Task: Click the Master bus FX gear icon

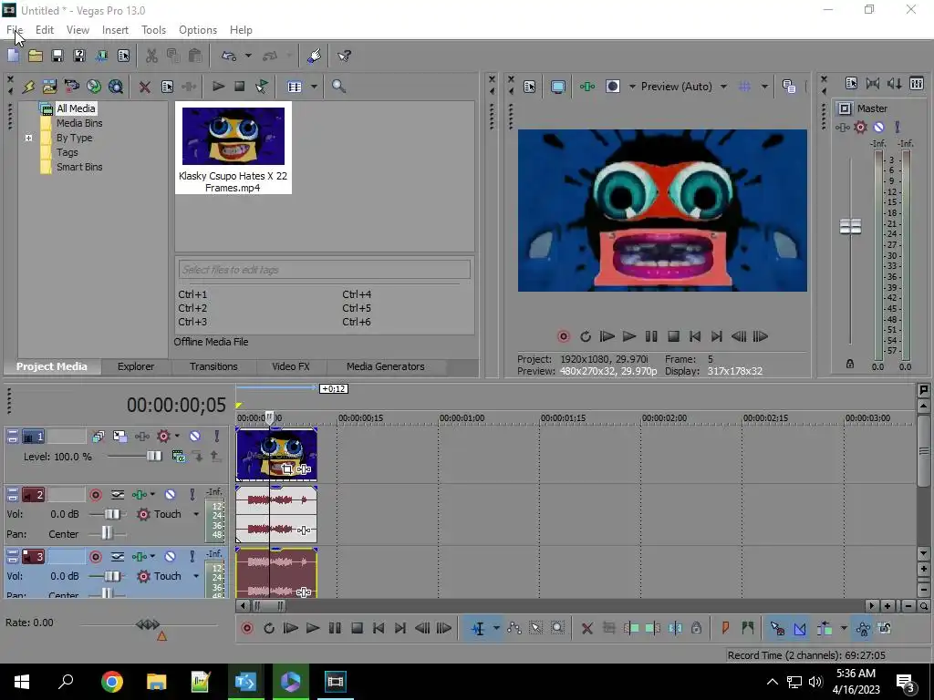Action: coord(860,127)
